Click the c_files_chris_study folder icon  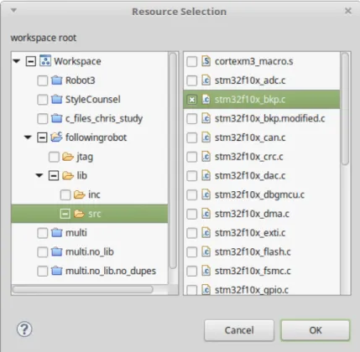click(57, 118)
